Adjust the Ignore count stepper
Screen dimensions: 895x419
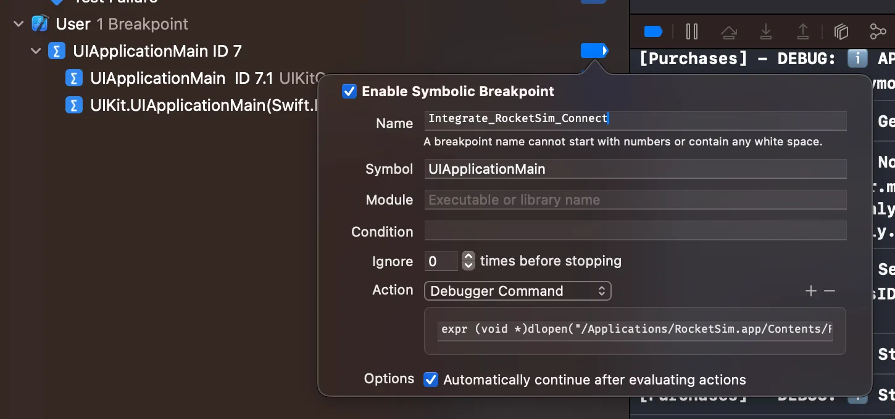click(468, 261)
